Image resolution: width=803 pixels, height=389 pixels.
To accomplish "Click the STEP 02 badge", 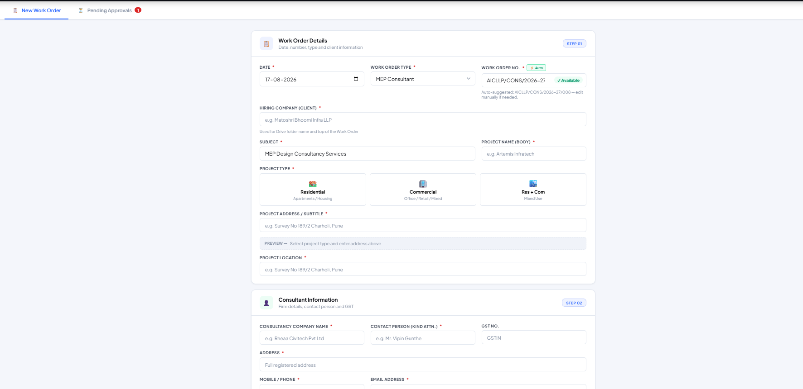I will (x=574, y=303).
